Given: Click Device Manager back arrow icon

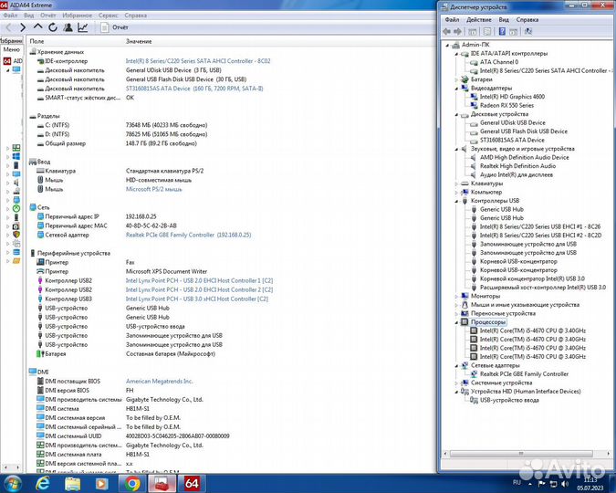Looking at the screenshot, I should click(446, 31).
